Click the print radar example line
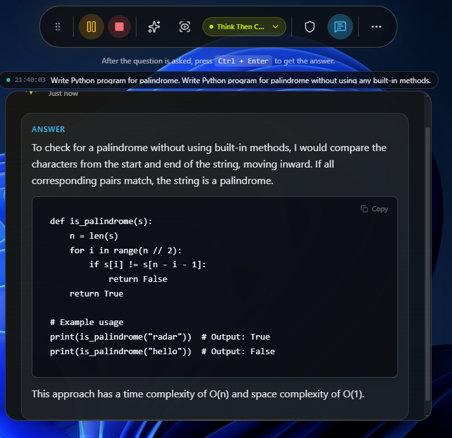The height and width of the screenshot is (438, 452). click(x=160, y=337)
